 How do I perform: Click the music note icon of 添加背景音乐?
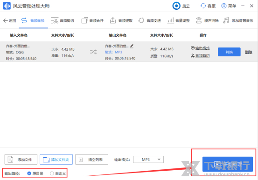(226, 20)
